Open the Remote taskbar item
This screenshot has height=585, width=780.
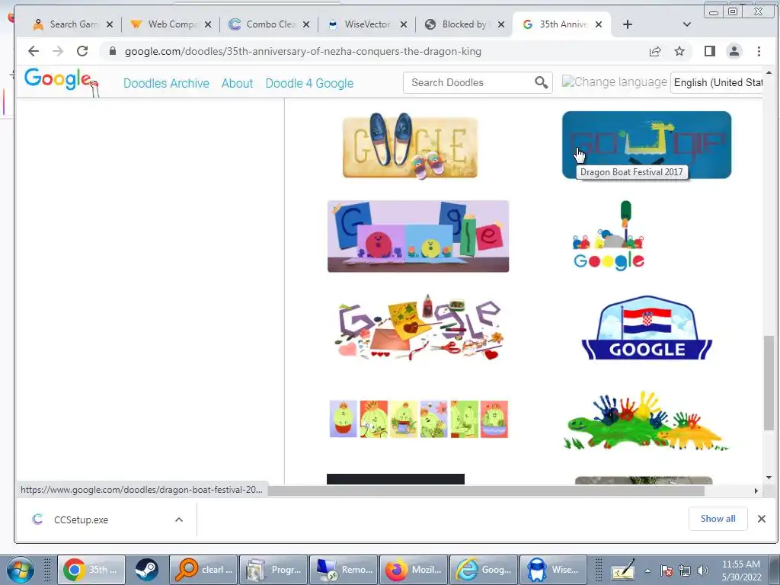pyautogui.click(x=344, y=570)
